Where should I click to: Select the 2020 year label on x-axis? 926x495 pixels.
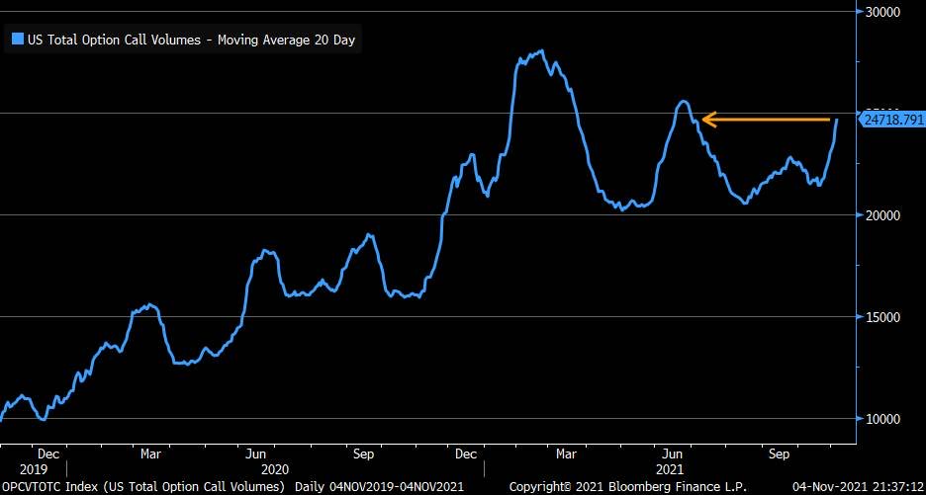275,468
